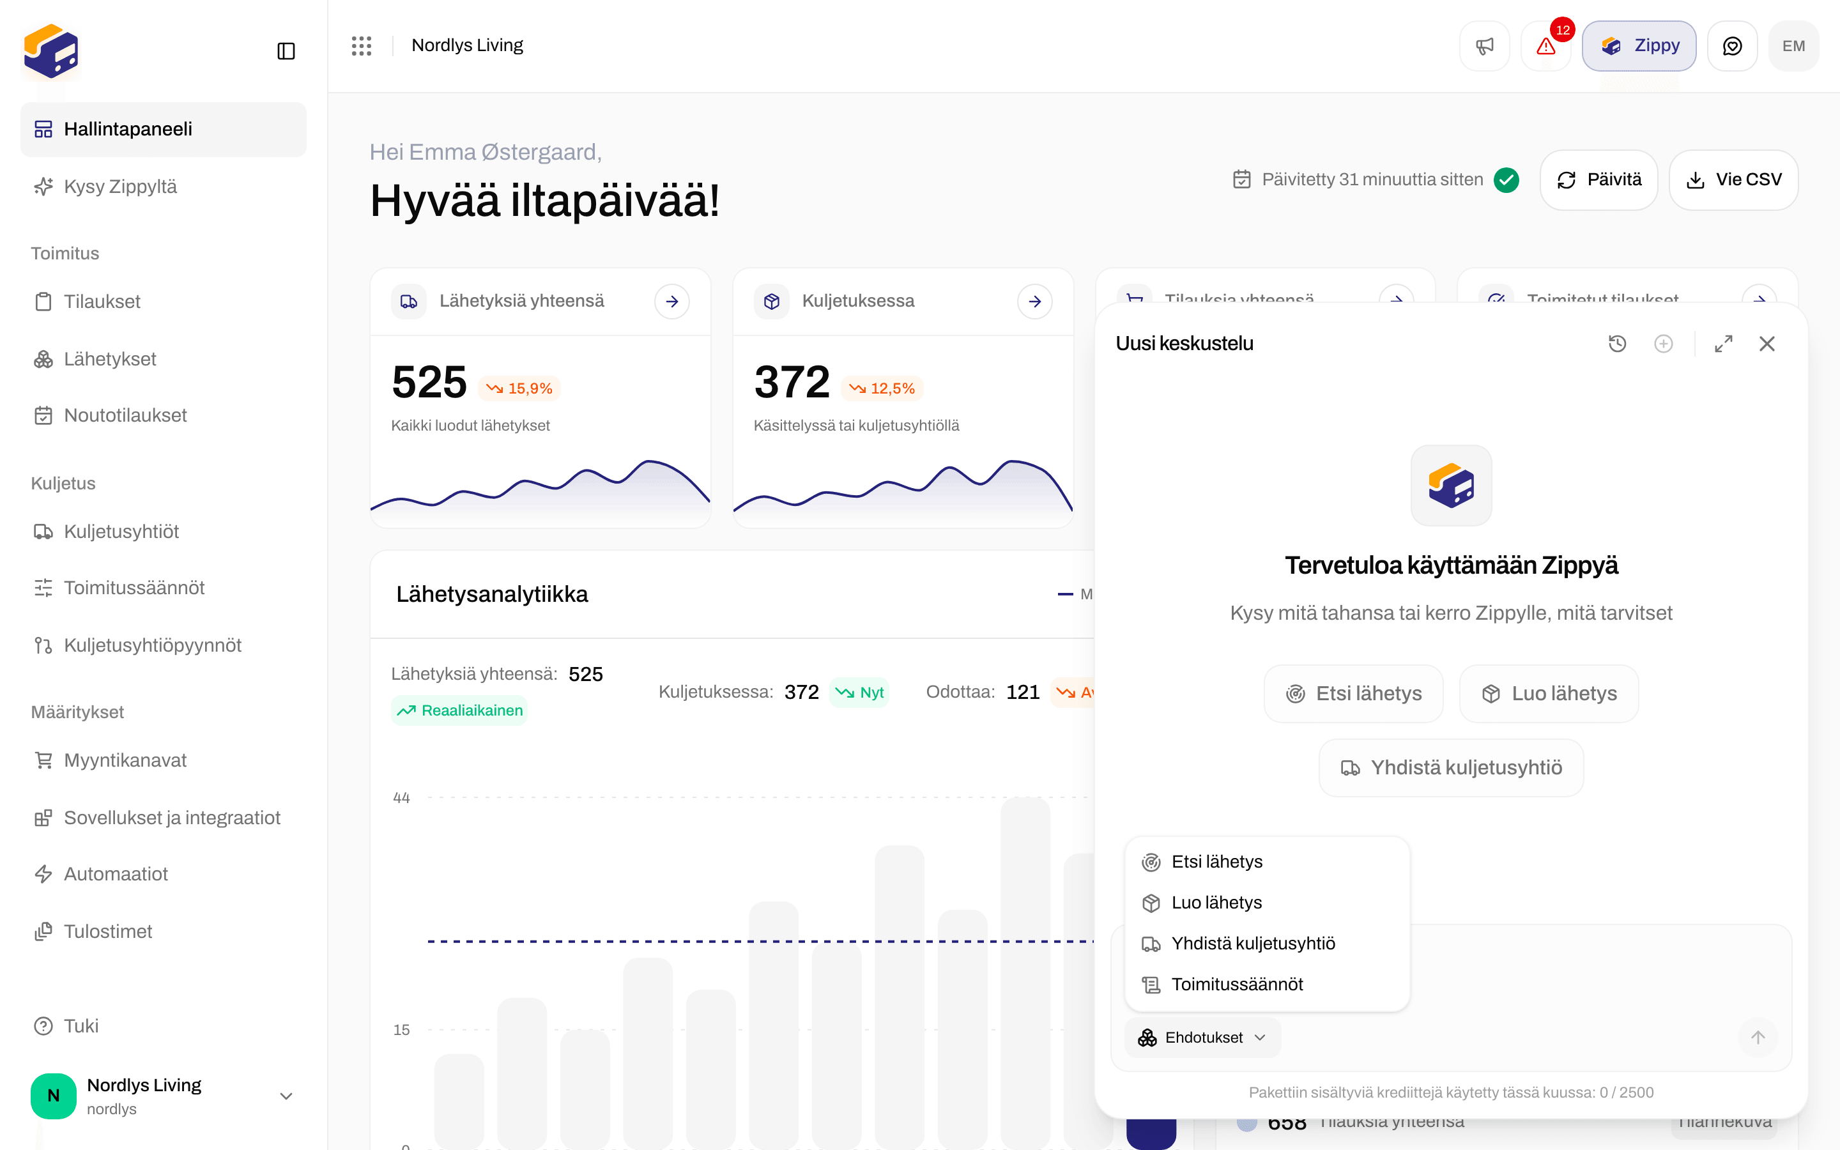View the 12 alert warnings
This screenshot has width=1840, height=1150.
tap(1545, 45)
